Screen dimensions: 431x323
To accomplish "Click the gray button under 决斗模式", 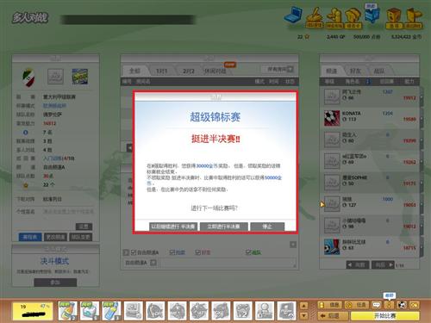I will (x=55, y=283).
